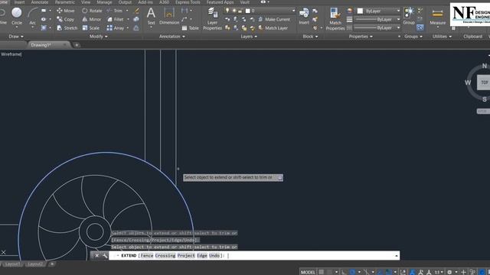Toggle grid display in status bar
The image size is (490, 275).
tap(322, 272)
